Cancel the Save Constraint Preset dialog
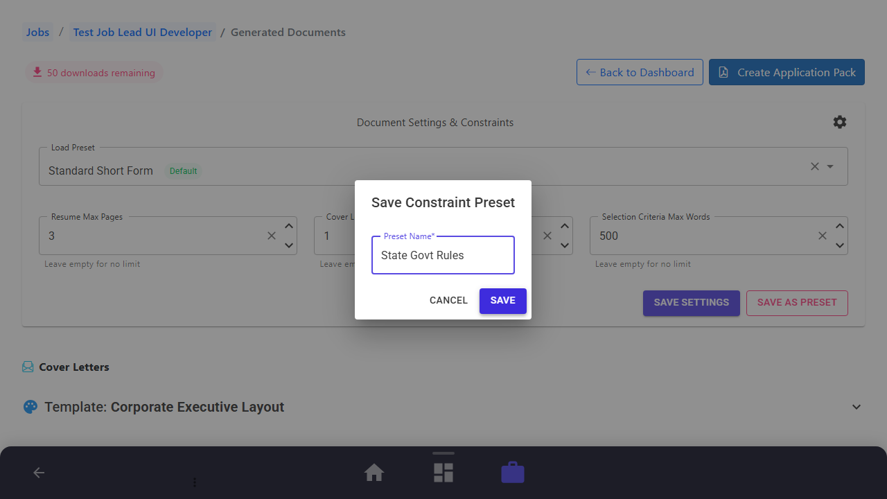The width and height of the screenshot is (887, 499). [448, 301]
